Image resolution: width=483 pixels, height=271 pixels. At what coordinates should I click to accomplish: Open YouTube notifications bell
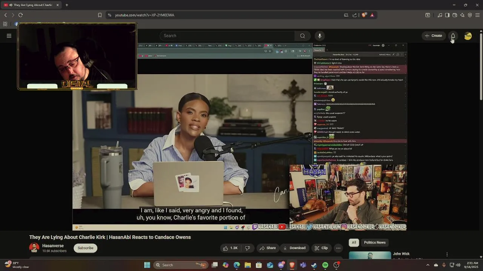[453, 36]
